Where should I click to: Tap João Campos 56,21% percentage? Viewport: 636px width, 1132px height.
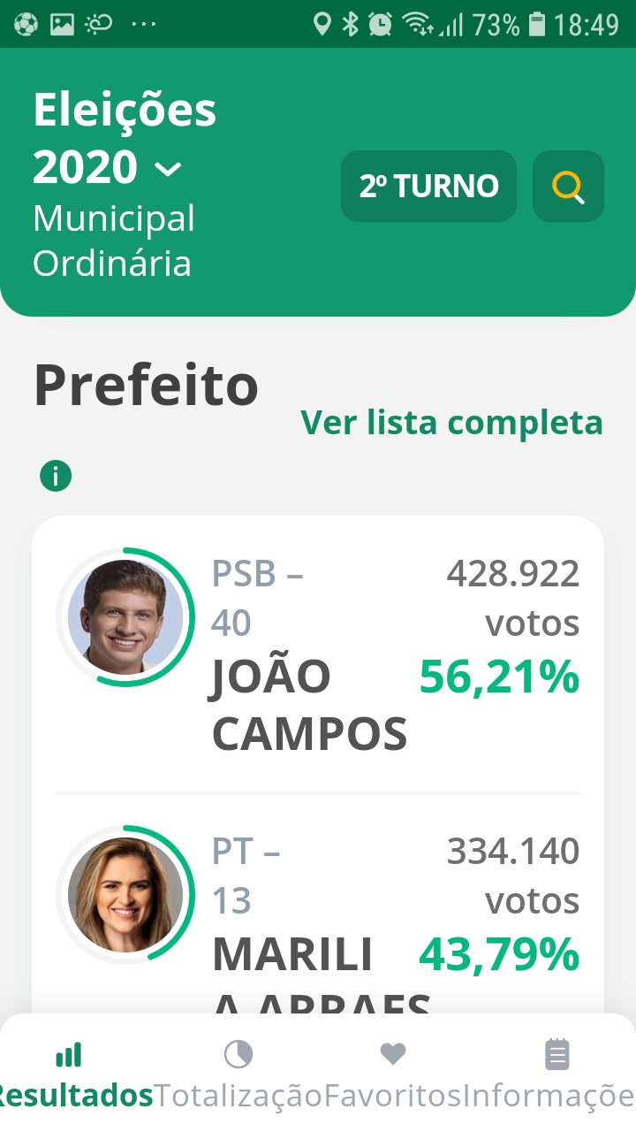[x=499, y=678]
